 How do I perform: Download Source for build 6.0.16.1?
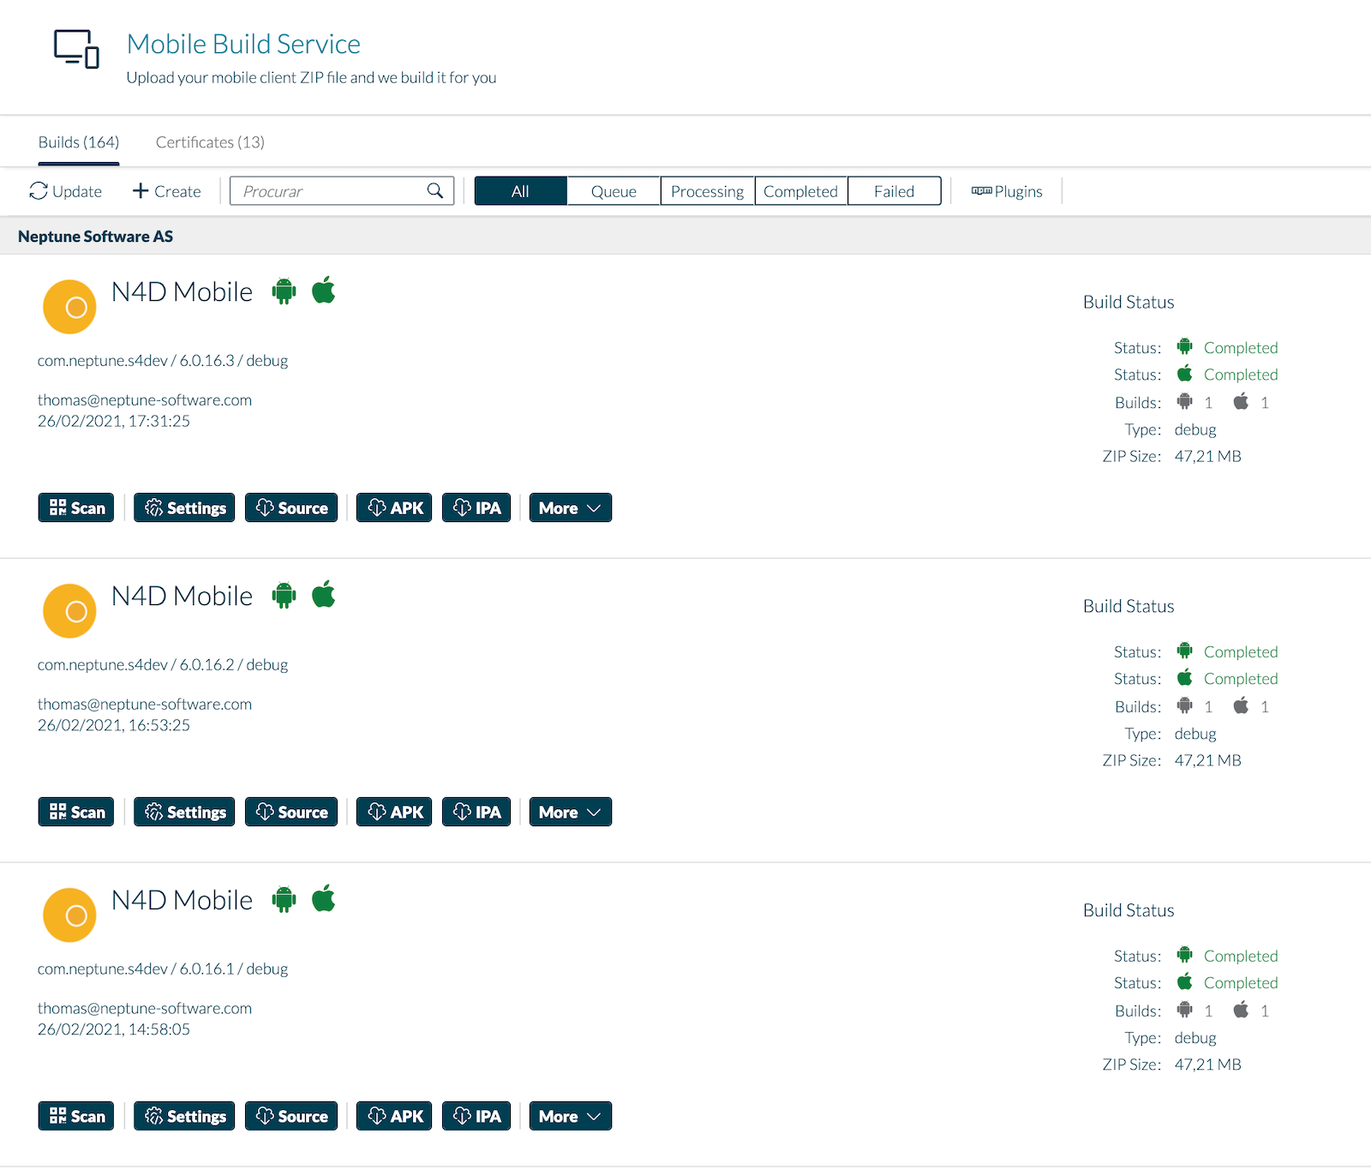(291, 1116)
